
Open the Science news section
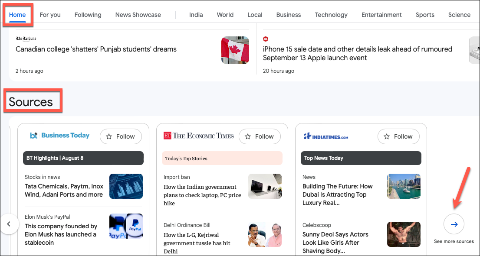(459, 15)
